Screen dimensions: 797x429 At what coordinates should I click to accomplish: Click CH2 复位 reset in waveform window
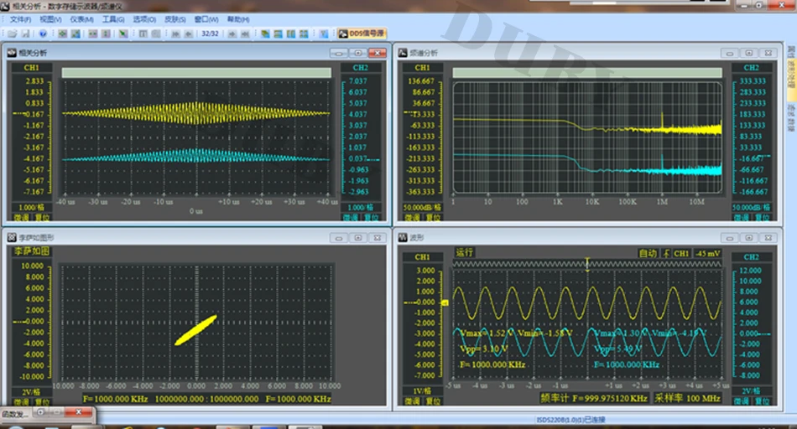pos(762,401)
